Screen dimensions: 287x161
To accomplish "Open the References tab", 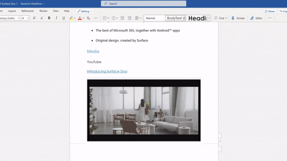I will tap(28, 11).
